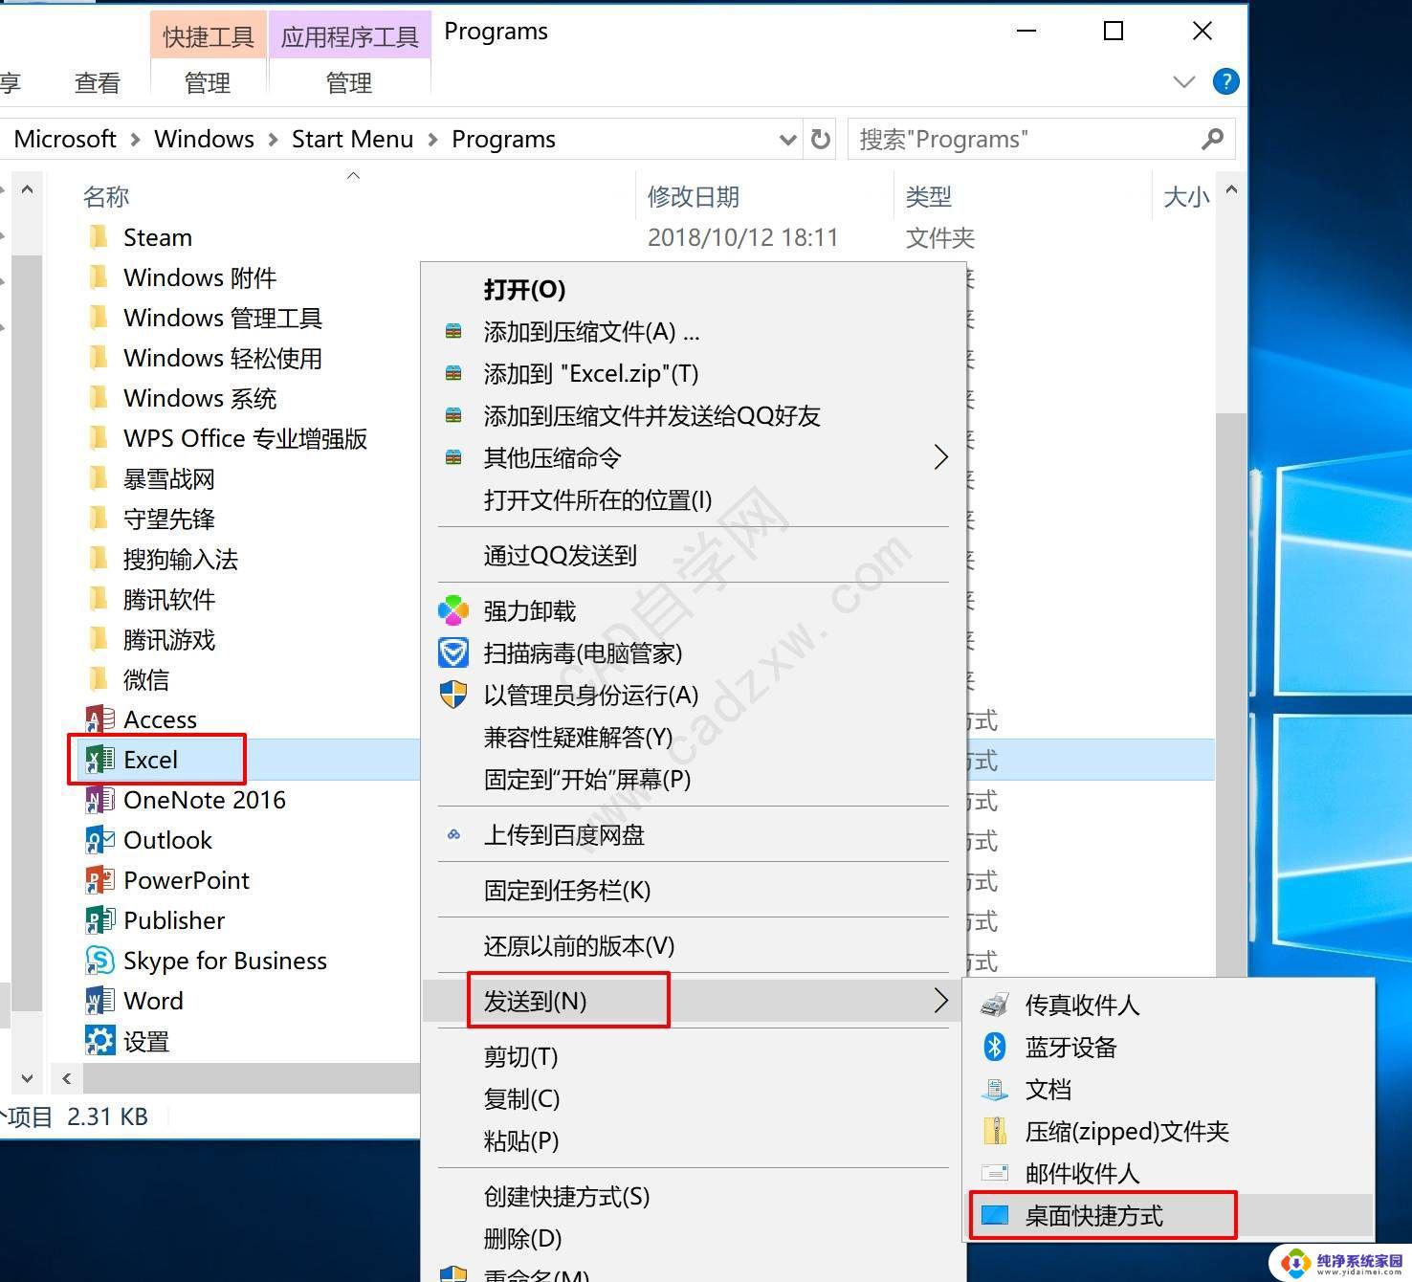Select 固定到"开始"屏幕(P)
This screenshot has width=1412, height=1282.
(587, 779)
